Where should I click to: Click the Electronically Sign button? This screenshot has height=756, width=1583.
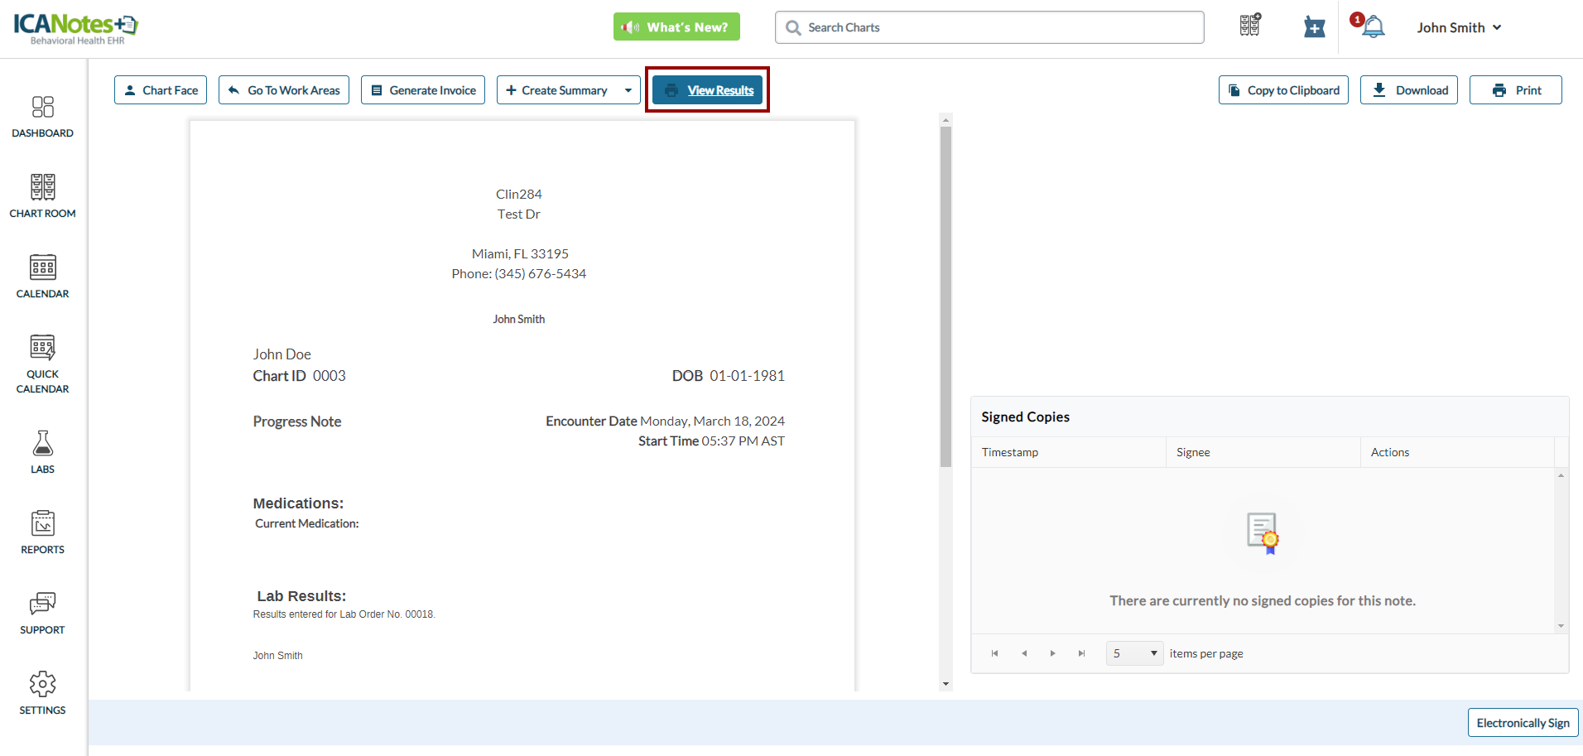pyautogui.click(x=1523, y=723)
